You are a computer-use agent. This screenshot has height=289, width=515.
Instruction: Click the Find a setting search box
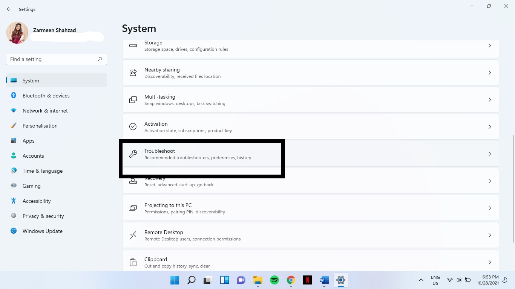tap(56, 59)
